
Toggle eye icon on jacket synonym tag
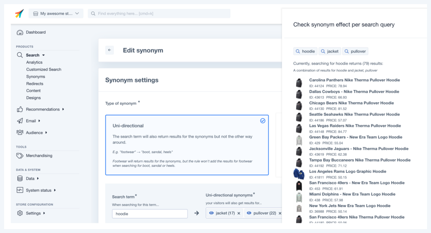click(x=211, y=213)
